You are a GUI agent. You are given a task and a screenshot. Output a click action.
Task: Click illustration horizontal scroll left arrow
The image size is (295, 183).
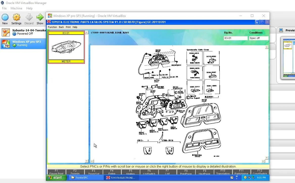tap(92, 161)
